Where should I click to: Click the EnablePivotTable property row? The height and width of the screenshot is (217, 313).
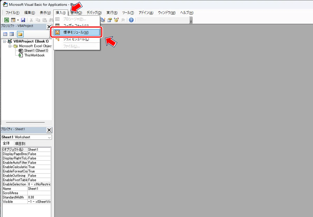(x=26, y=180)
